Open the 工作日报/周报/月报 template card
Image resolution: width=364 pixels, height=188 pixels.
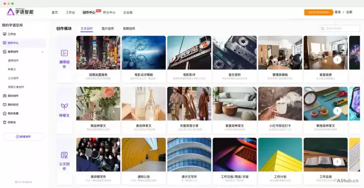pos(235,161)
